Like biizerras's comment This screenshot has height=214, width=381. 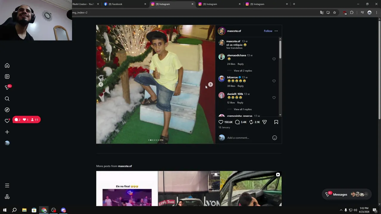(274, 81)
